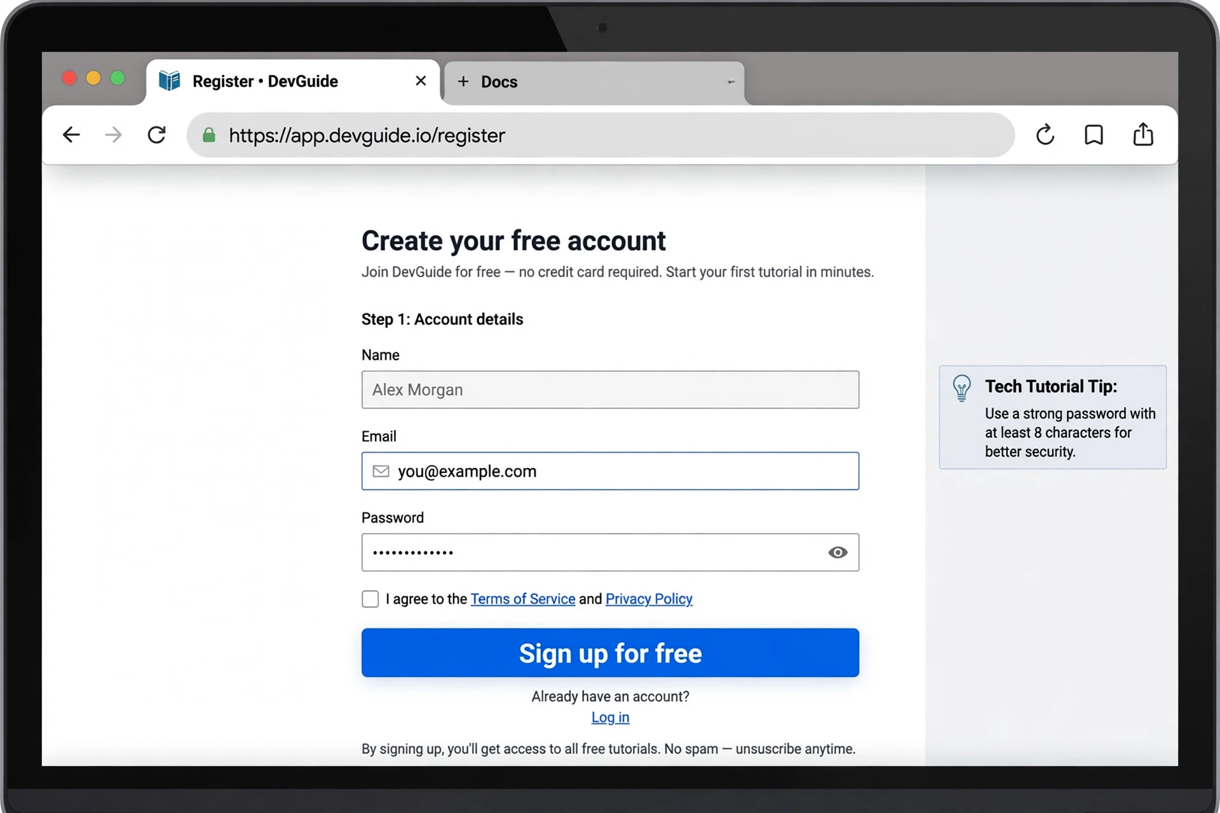This screenshot has height=813, width=1220.
Task: Click the lightbulb icon in tip card
Action: click(961, 388)
